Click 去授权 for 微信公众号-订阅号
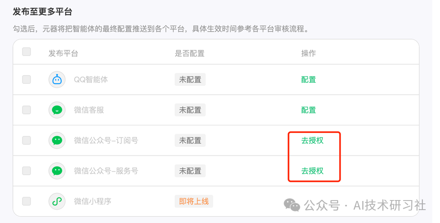 (312, 140)
